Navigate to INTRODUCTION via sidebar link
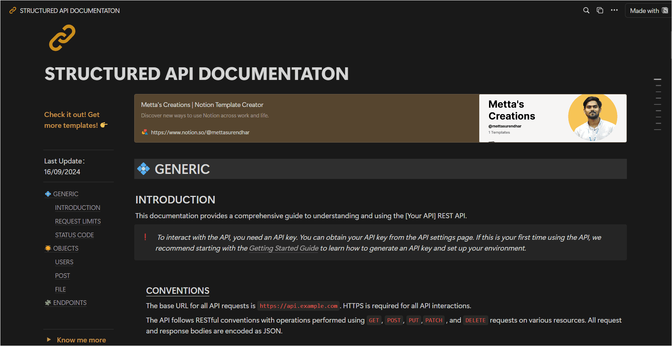 (77, 207)
